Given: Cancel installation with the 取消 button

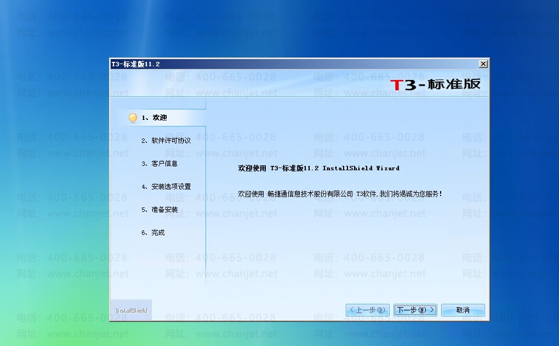Looking at the screenshot, I should [x=463, y=310].
